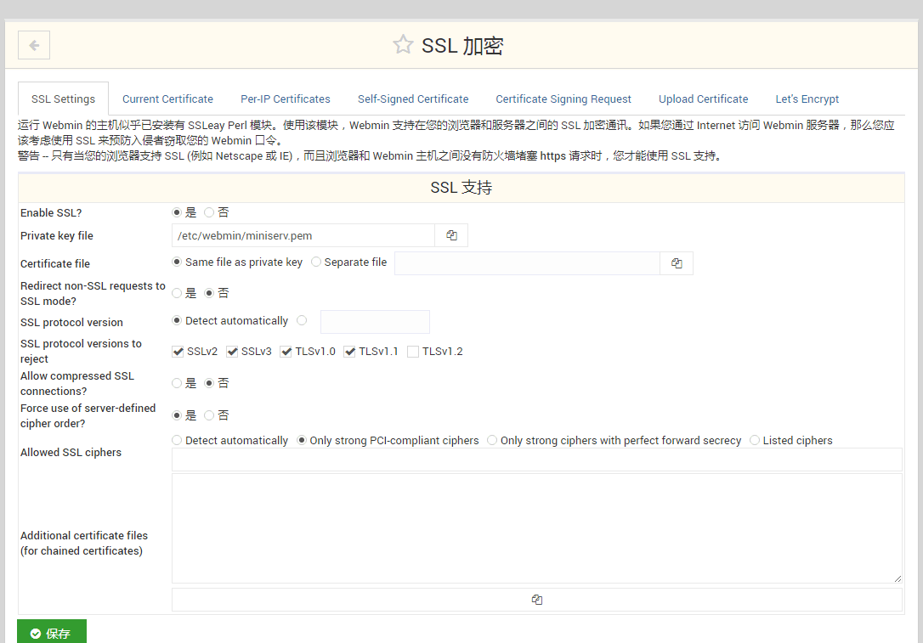The width and height of the screenshot is (923, 643).
Task: Open the Upload Certificate tab
Action: coord(704,99)
